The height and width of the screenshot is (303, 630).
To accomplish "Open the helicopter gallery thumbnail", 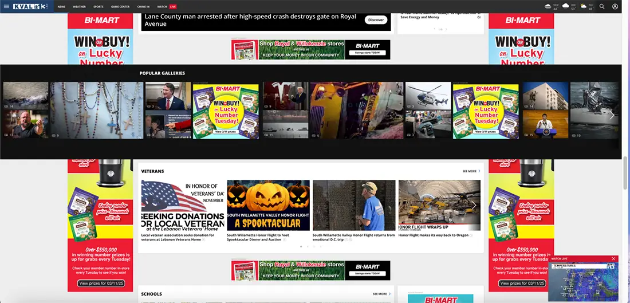I will 428,96.
